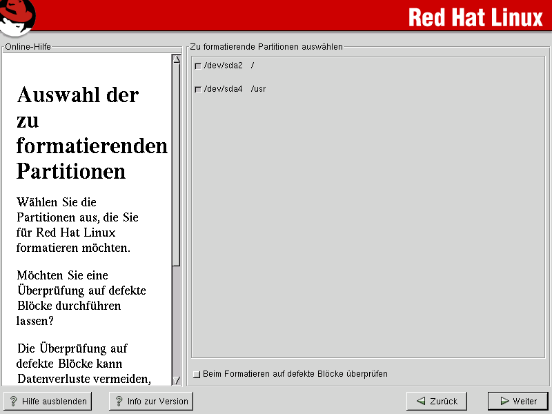The width and height of the screenshot is (552, 414).
Task: Click the 'Beim Formatieren auf defekte Blöcke überprüfen' label
Action: coord(295,374)
